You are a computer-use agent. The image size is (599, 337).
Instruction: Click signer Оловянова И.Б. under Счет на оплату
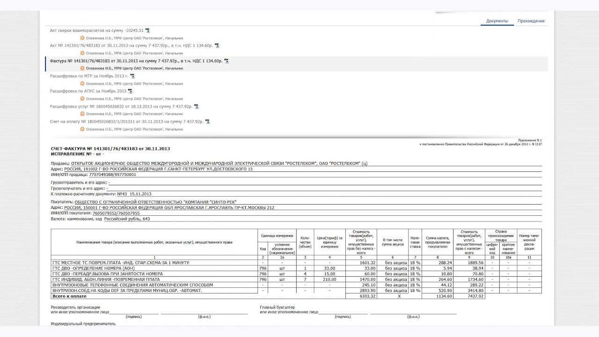coord(135,129)
